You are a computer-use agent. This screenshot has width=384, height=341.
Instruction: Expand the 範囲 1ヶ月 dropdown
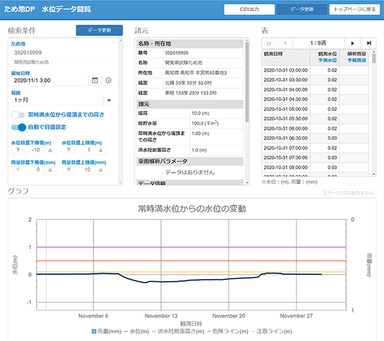109,100
